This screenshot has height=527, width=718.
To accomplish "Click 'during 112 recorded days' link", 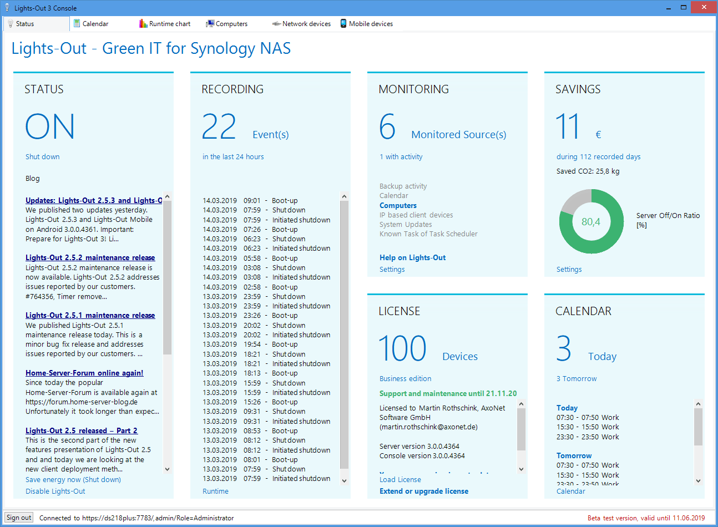I will click(x=598, y=156).
